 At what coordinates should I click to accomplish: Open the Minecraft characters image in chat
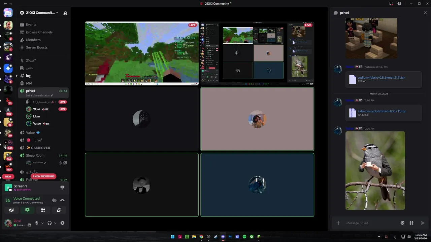click(x=371, y=38)
